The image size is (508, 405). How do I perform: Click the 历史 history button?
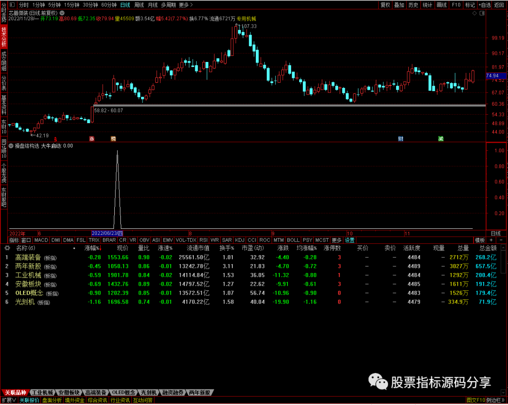click(413, 5)
